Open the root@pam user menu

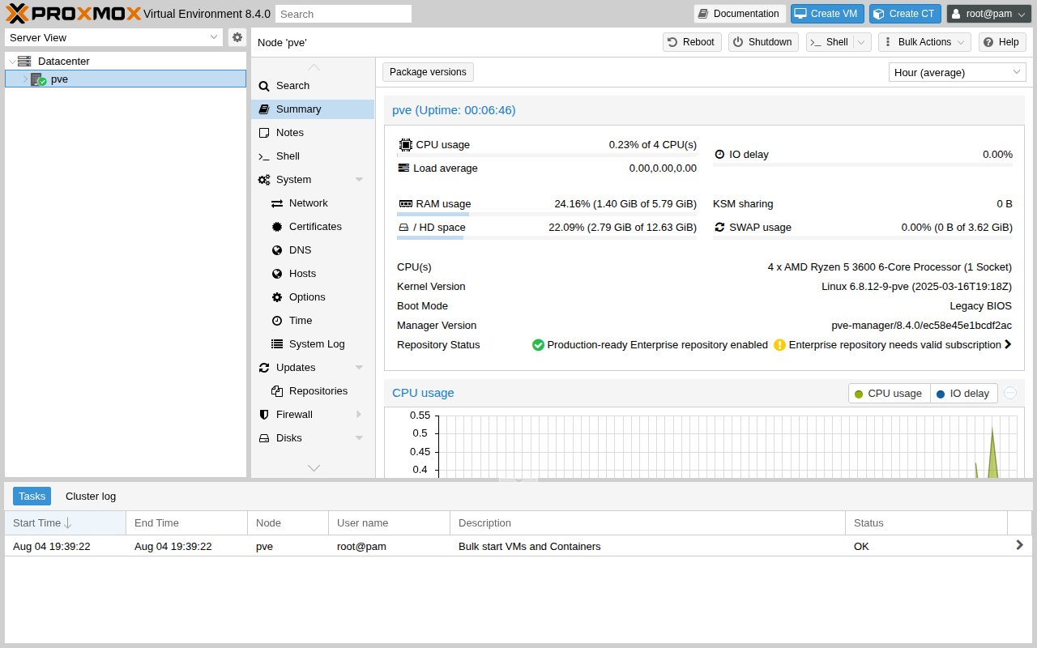tap(989, 14)
